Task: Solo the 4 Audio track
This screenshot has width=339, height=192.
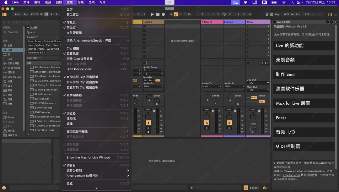Action: 148,128
